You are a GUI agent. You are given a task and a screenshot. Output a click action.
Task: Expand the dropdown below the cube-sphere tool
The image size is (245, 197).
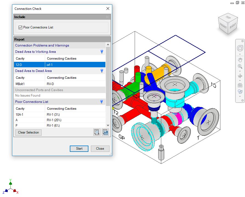(240, 96)
